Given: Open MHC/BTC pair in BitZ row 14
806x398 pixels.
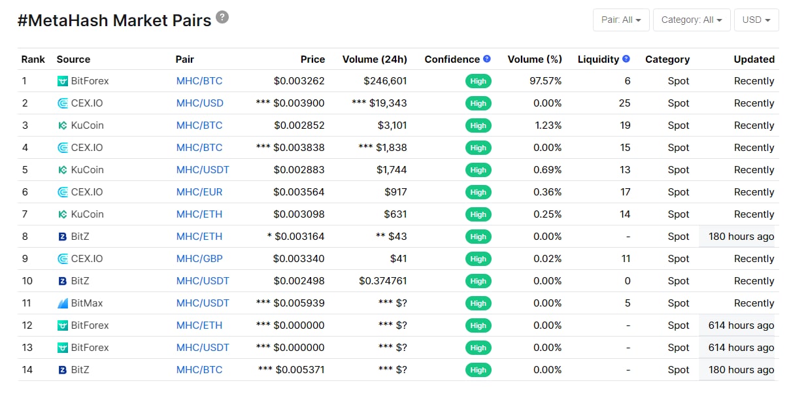Looking at the screenshot, I should (x=199, y=370).
